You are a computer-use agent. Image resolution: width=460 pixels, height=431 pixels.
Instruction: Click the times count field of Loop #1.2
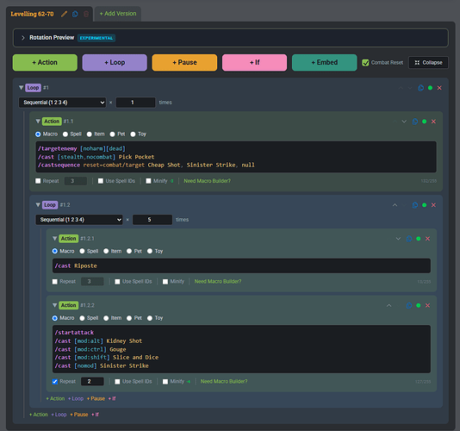tap(152, 220)
